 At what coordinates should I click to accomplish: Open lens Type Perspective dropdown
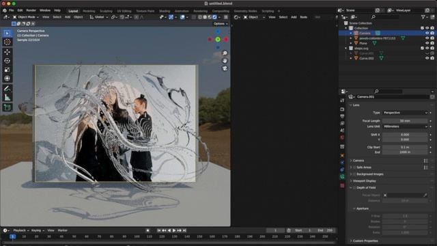pyautogui.click(x=405, y=113)
